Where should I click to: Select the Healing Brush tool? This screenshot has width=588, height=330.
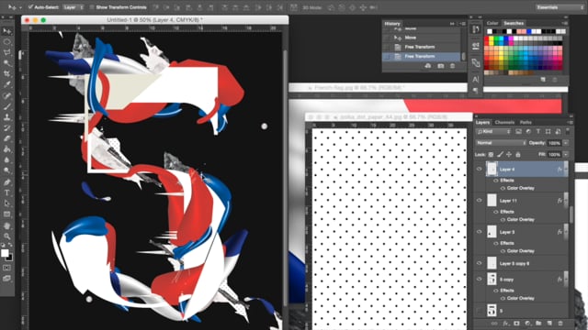pyautogui.click(x=6, y=96)
